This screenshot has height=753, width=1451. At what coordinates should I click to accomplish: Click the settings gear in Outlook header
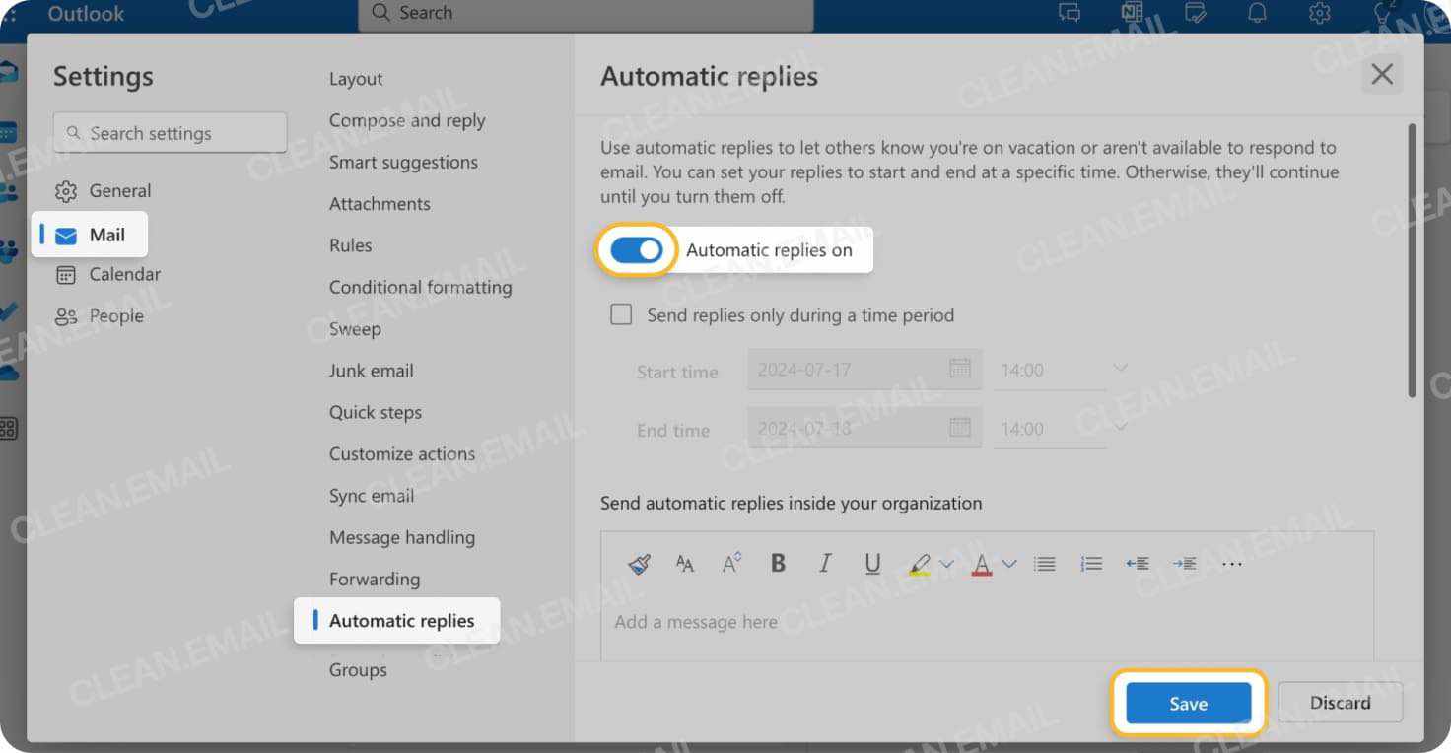coord(1320,13)
